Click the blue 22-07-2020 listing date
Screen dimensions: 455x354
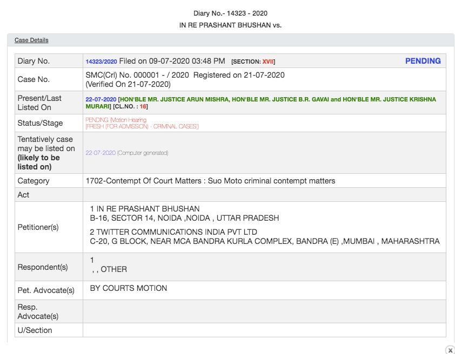click(x=101, y=100)
